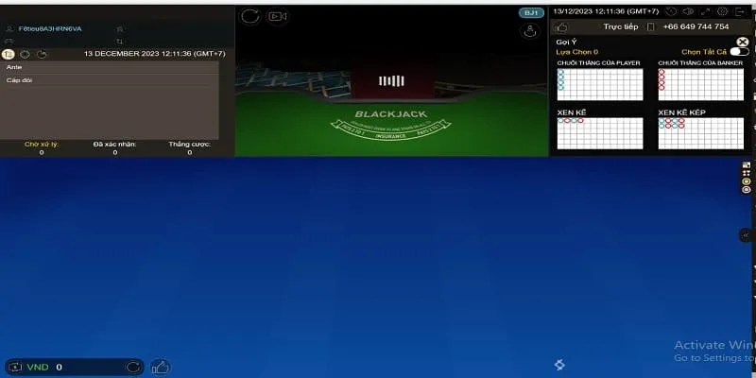
Task: Click the Lựa Chọn 0 label
Action: [x=576, y=52]
